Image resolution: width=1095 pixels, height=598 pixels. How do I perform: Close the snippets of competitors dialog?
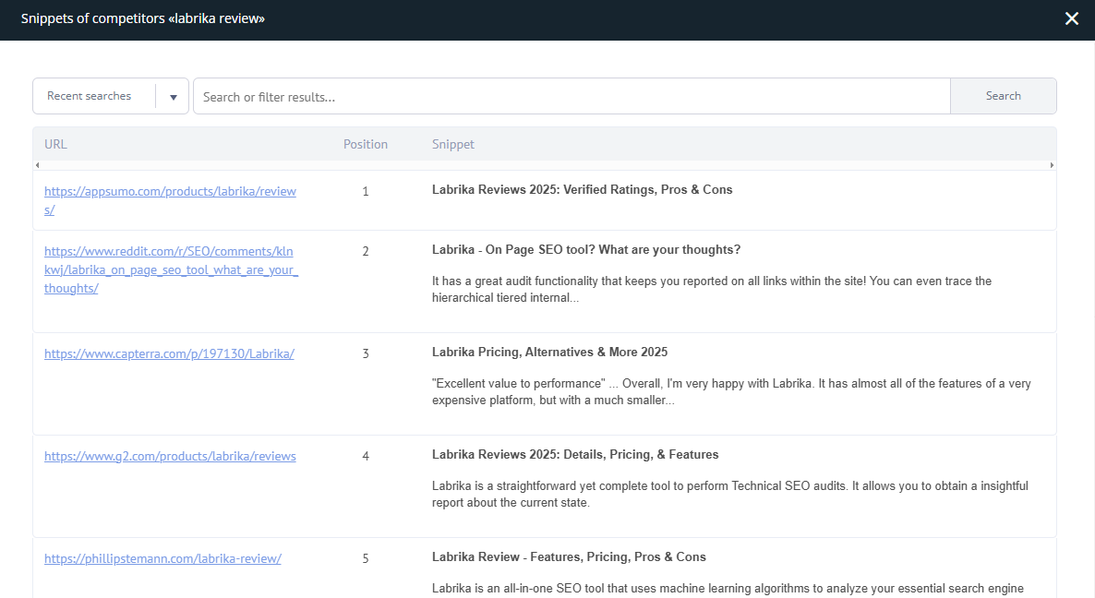pos(1071,18)
